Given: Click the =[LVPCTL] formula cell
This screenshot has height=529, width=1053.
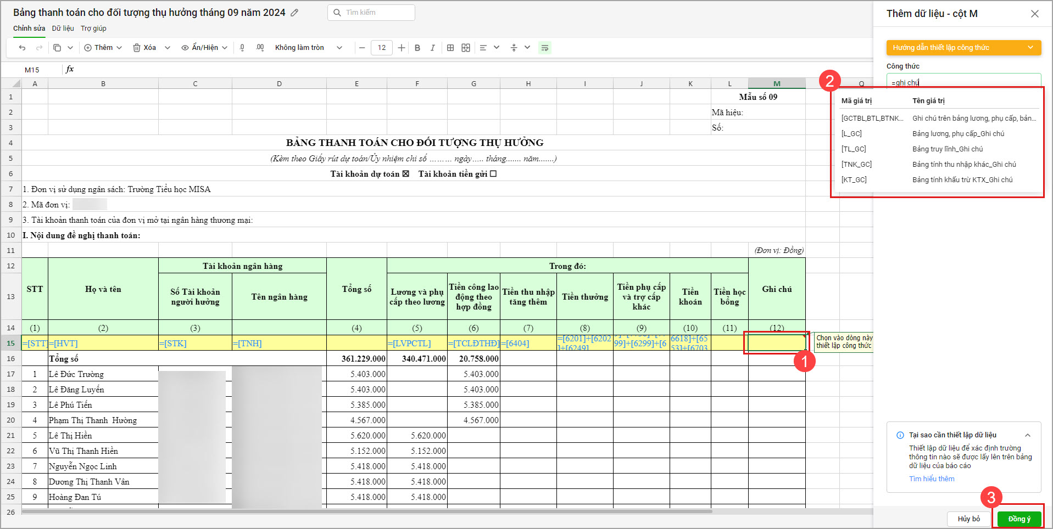Looking at the screenshot, I should pyautogui.click(x=417, y=343).
